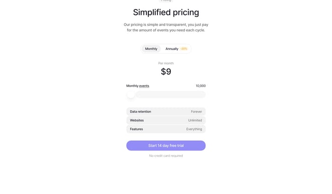Click the -20% discount badge
This screenshot has height=194, width=332.
(x=184, y=49)
